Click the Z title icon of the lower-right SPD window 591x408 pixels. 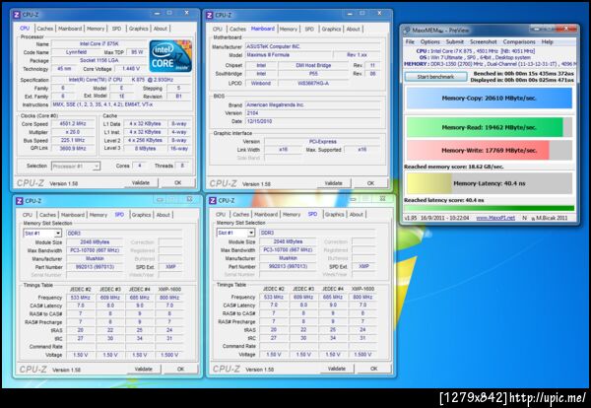point(213,201)
